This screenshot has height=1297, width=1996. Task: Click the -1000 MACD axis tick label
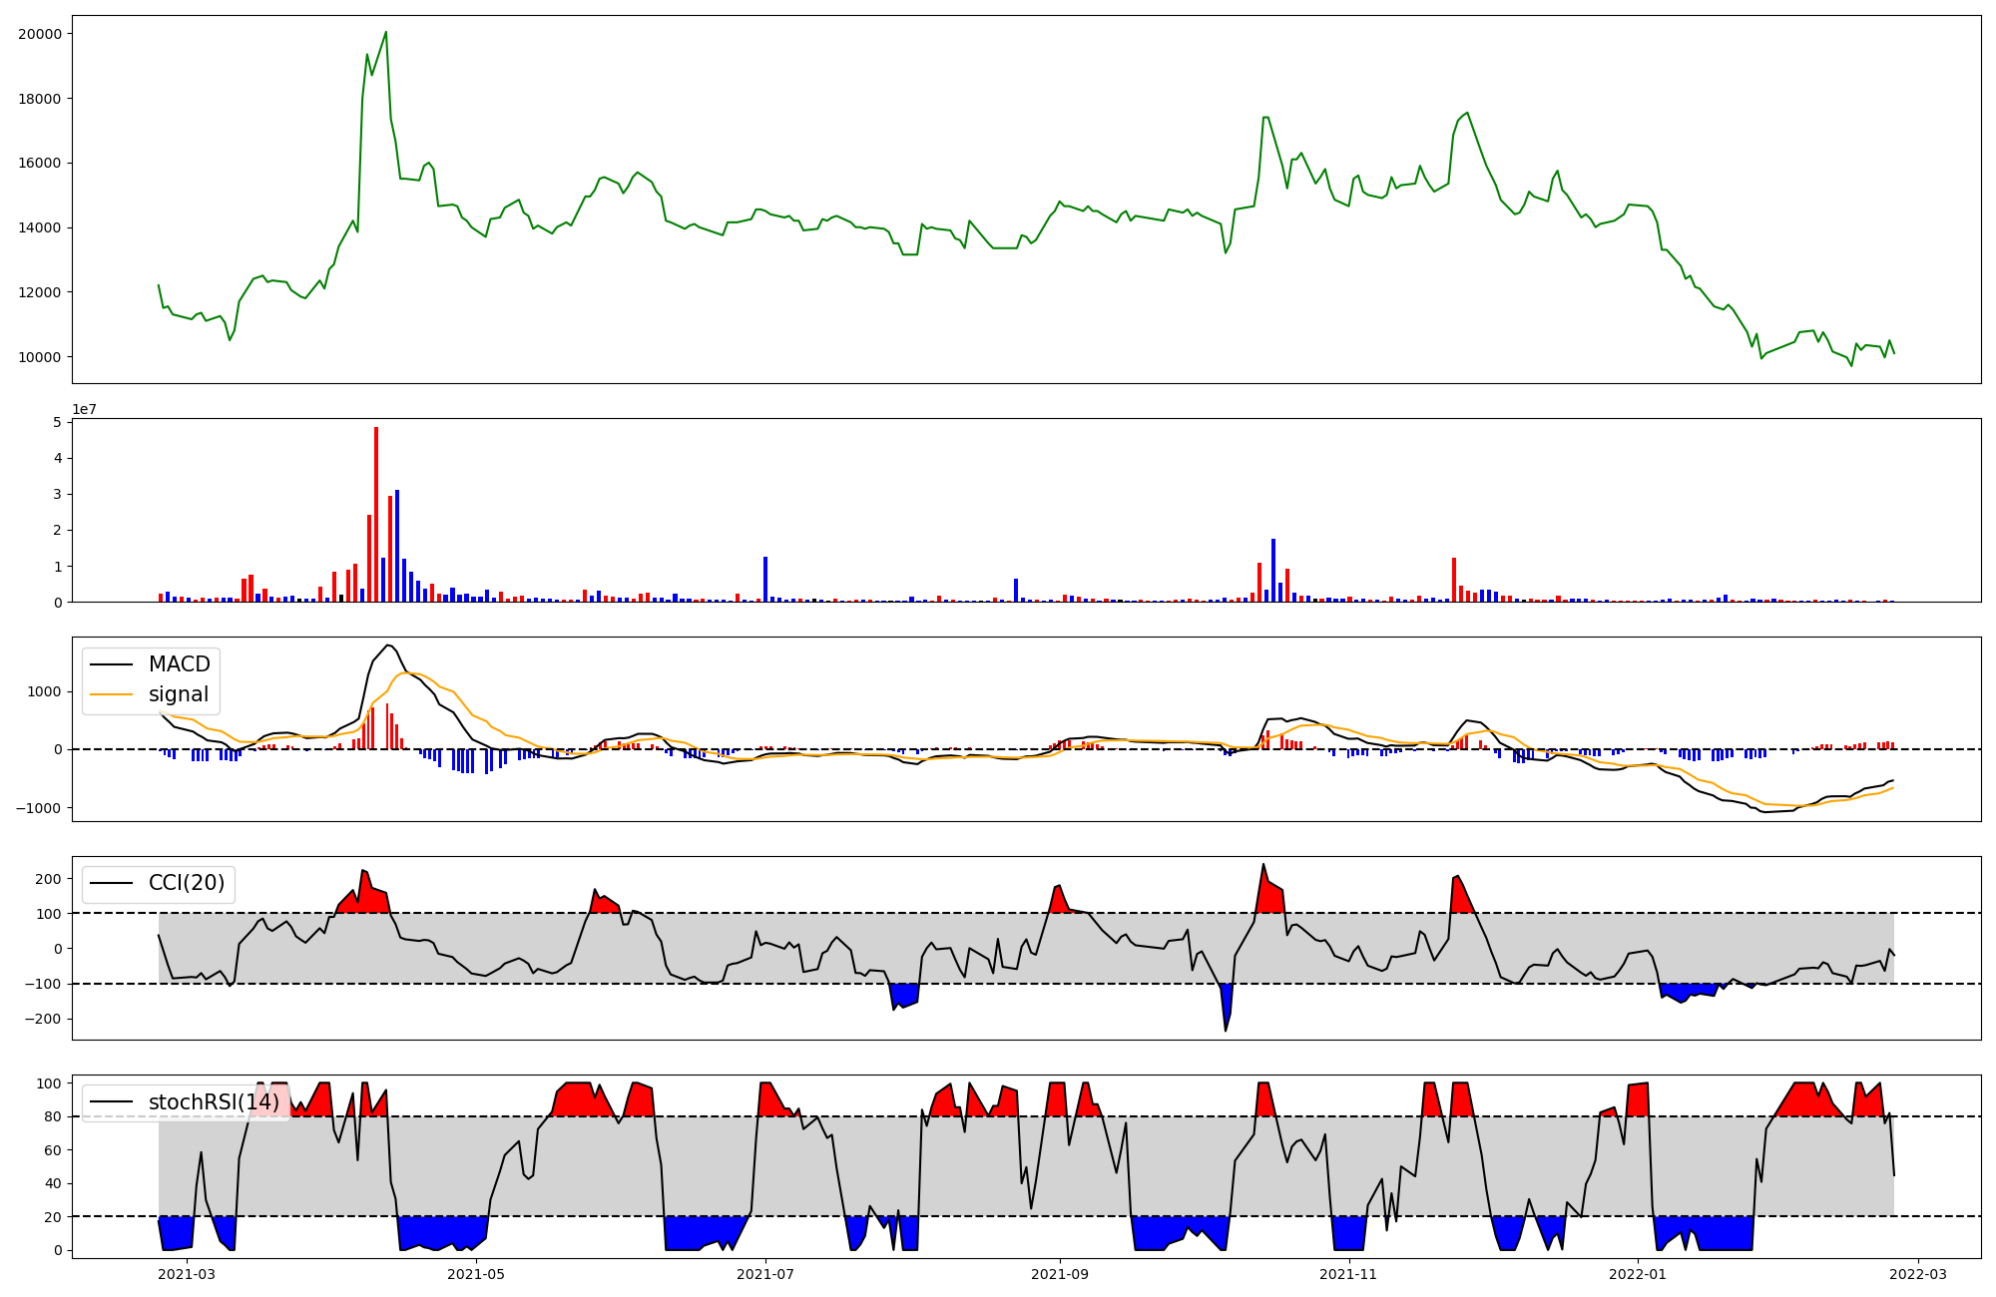point(38,807)
